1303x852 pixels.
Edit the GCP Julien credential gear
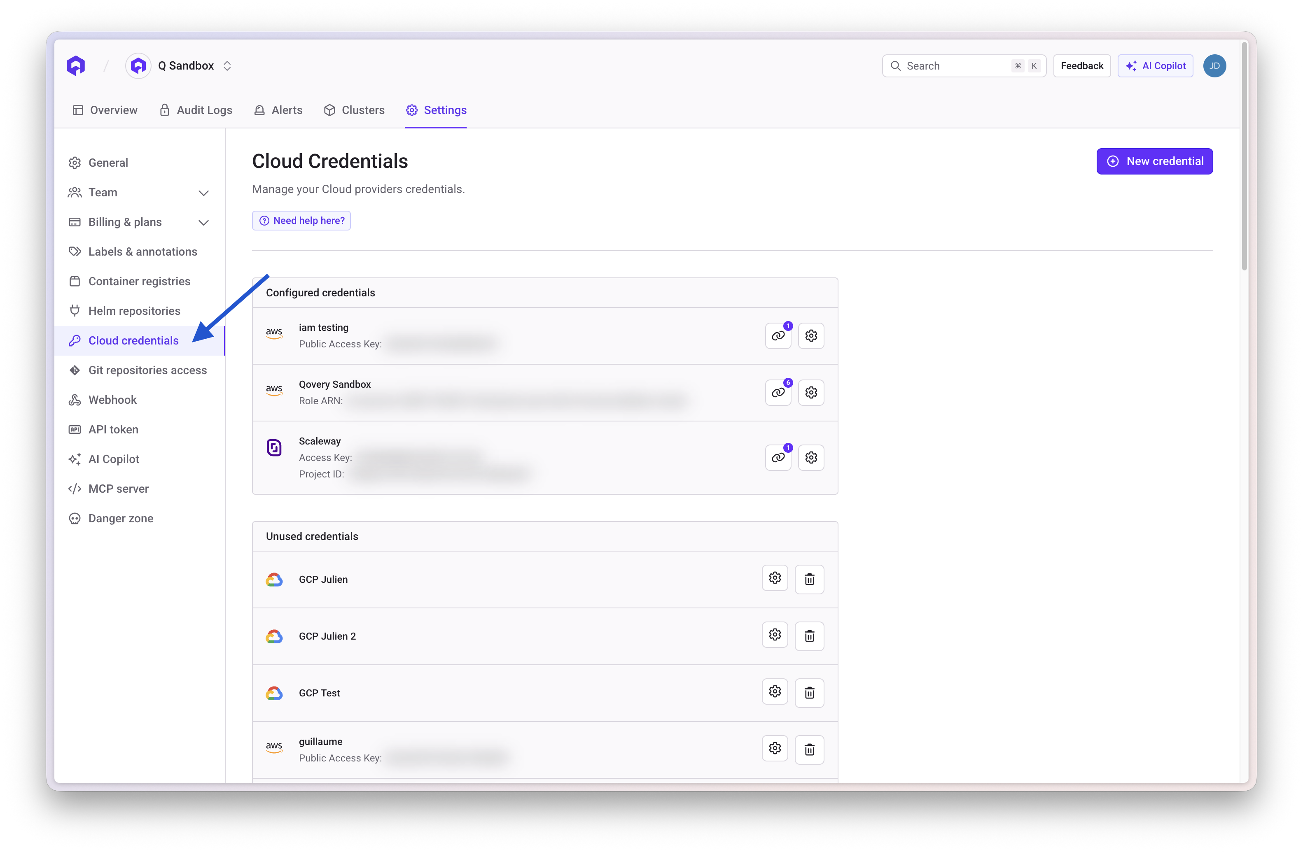coord(775,578)
